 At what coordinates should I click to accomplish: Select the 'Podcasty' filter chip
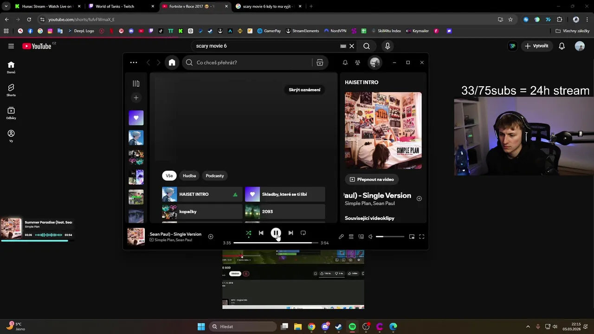click(215, 176)
